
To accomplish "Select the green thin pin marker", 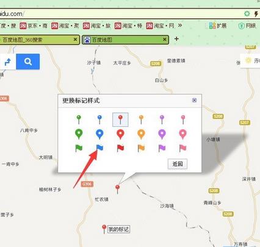I will pos(79,120).
